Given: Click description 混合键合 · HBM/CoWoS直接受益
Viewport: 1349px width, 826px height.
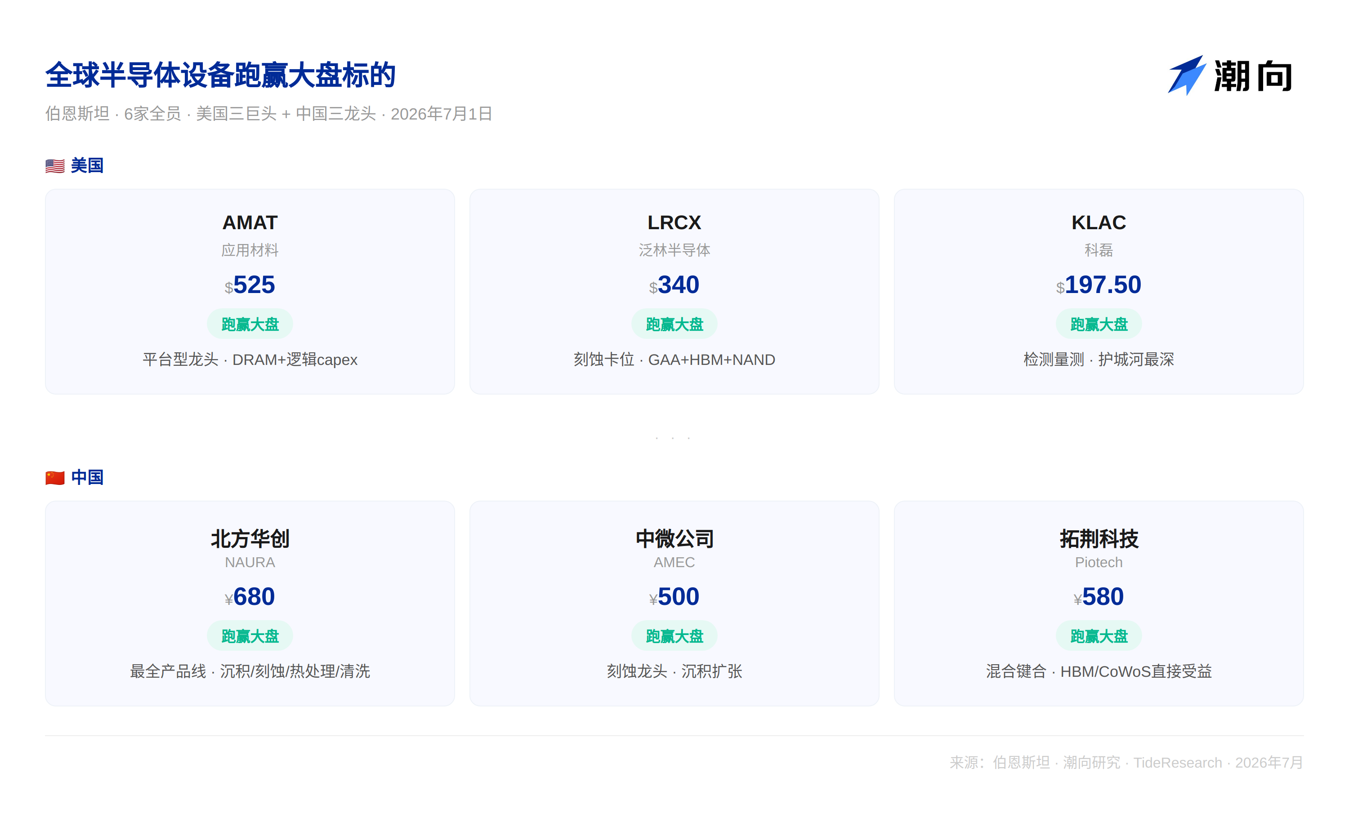Looking at the screenshot, I should pyautogui.click(x=1098, y=671).
